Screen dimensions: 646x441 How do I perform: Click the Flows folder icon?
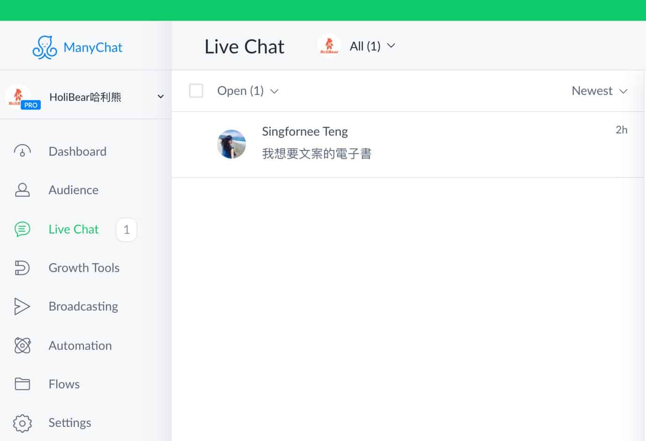point(22,384)
